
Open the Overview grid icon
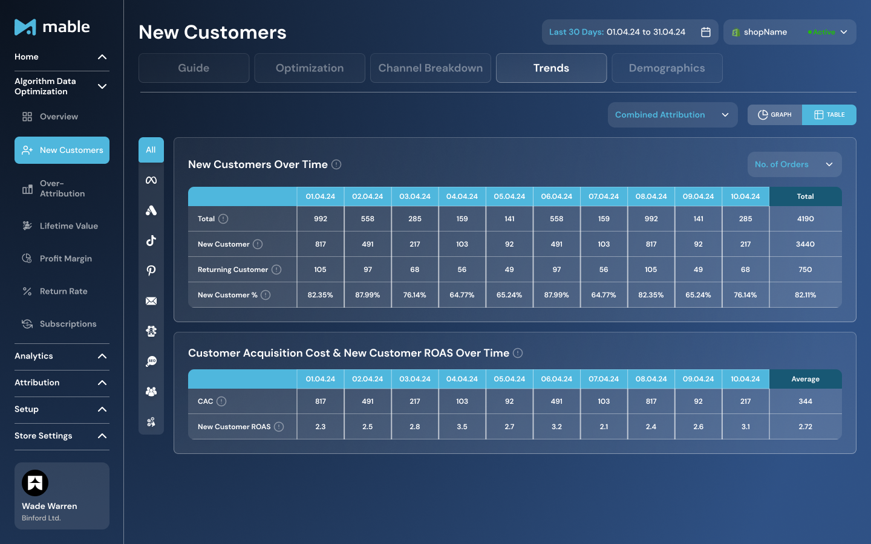(27, 117)
